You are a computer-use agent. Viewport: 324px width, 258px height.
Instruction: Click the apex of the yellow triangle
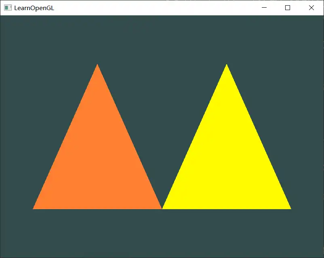coord(226,67)
